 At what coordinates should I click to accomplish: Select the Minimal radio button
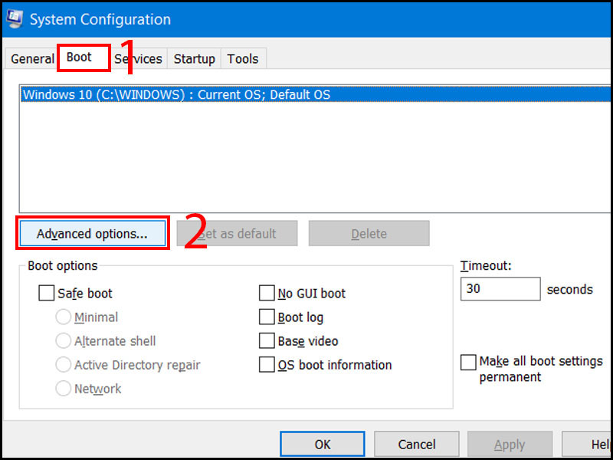(64, 317)
